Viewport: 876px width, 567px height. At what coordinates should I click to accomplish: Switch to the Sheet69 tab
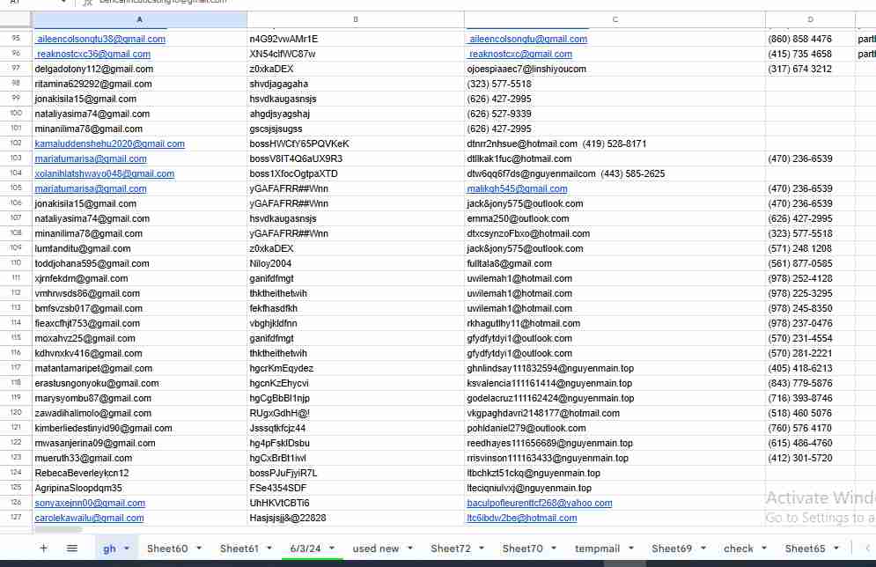(672, 549)
